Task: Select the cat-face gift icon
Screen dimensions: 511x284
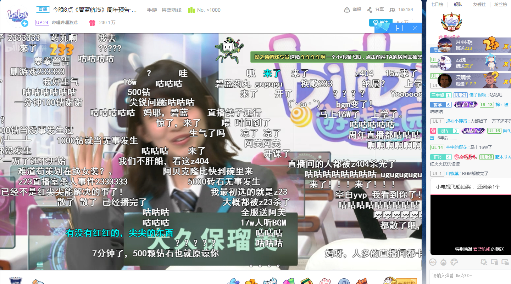Action: point(270,281)
